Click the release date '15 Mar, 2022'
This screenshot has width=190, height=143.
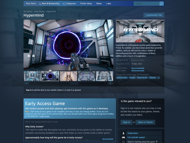[x=137, y=64]
